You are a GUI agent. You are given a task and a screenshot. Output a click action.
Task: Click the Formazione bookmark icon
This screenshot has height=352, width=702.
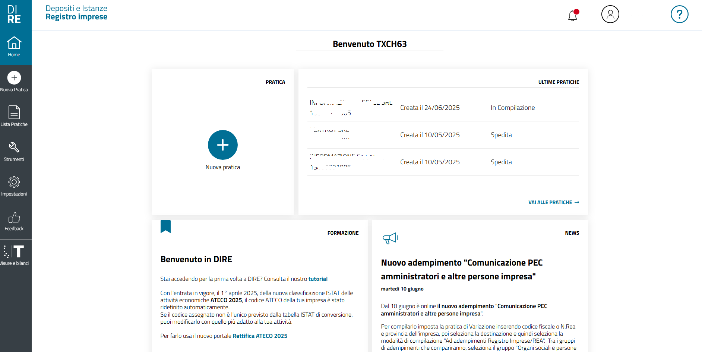[165, 226]
